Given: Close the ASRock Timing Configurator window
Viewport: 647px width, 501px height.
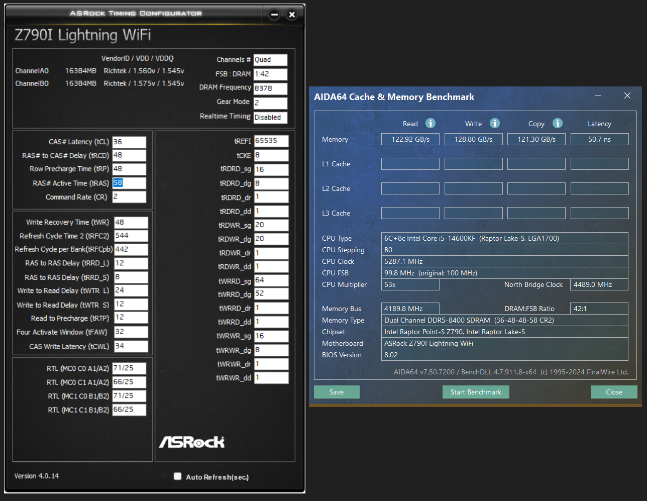Looking at the screenshot, I should pos(292,15).
